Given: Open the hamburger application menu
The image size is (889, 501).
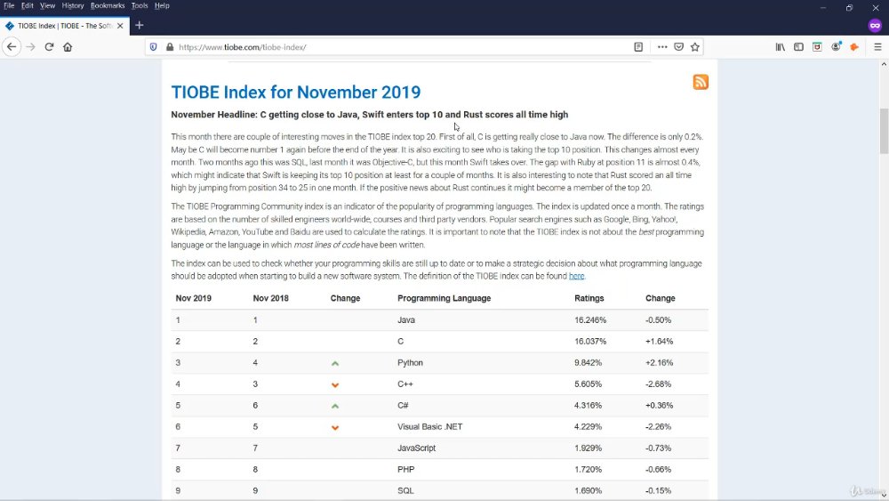Looking at the screenshot, I should pyautogui.click(x=877, y=47).
